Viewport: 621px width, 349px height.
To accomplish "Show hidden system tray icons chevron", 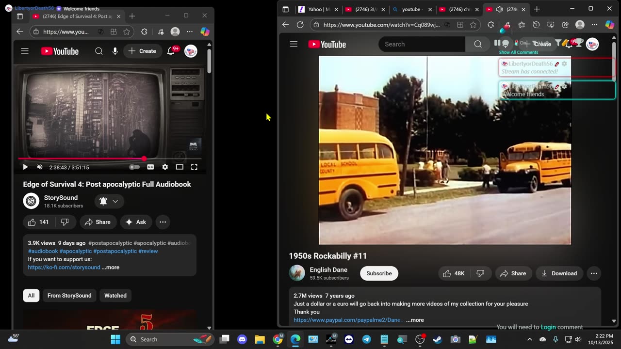I will (529, 339).
